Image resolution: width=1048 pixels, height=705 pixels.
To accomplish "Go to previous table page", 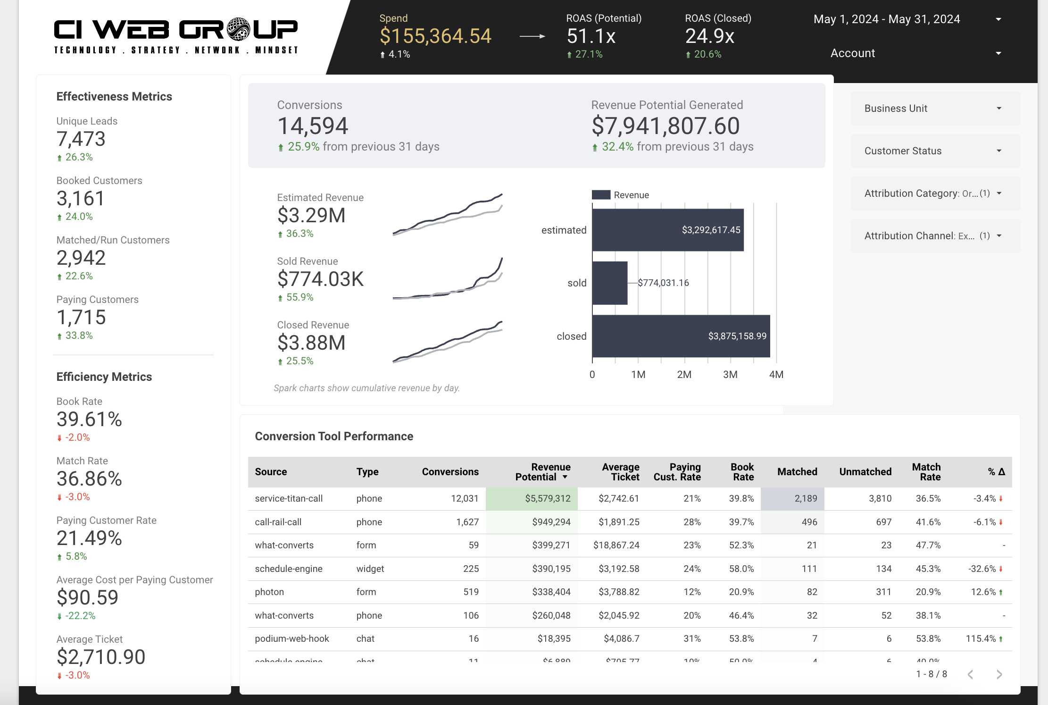I will 970,674.
